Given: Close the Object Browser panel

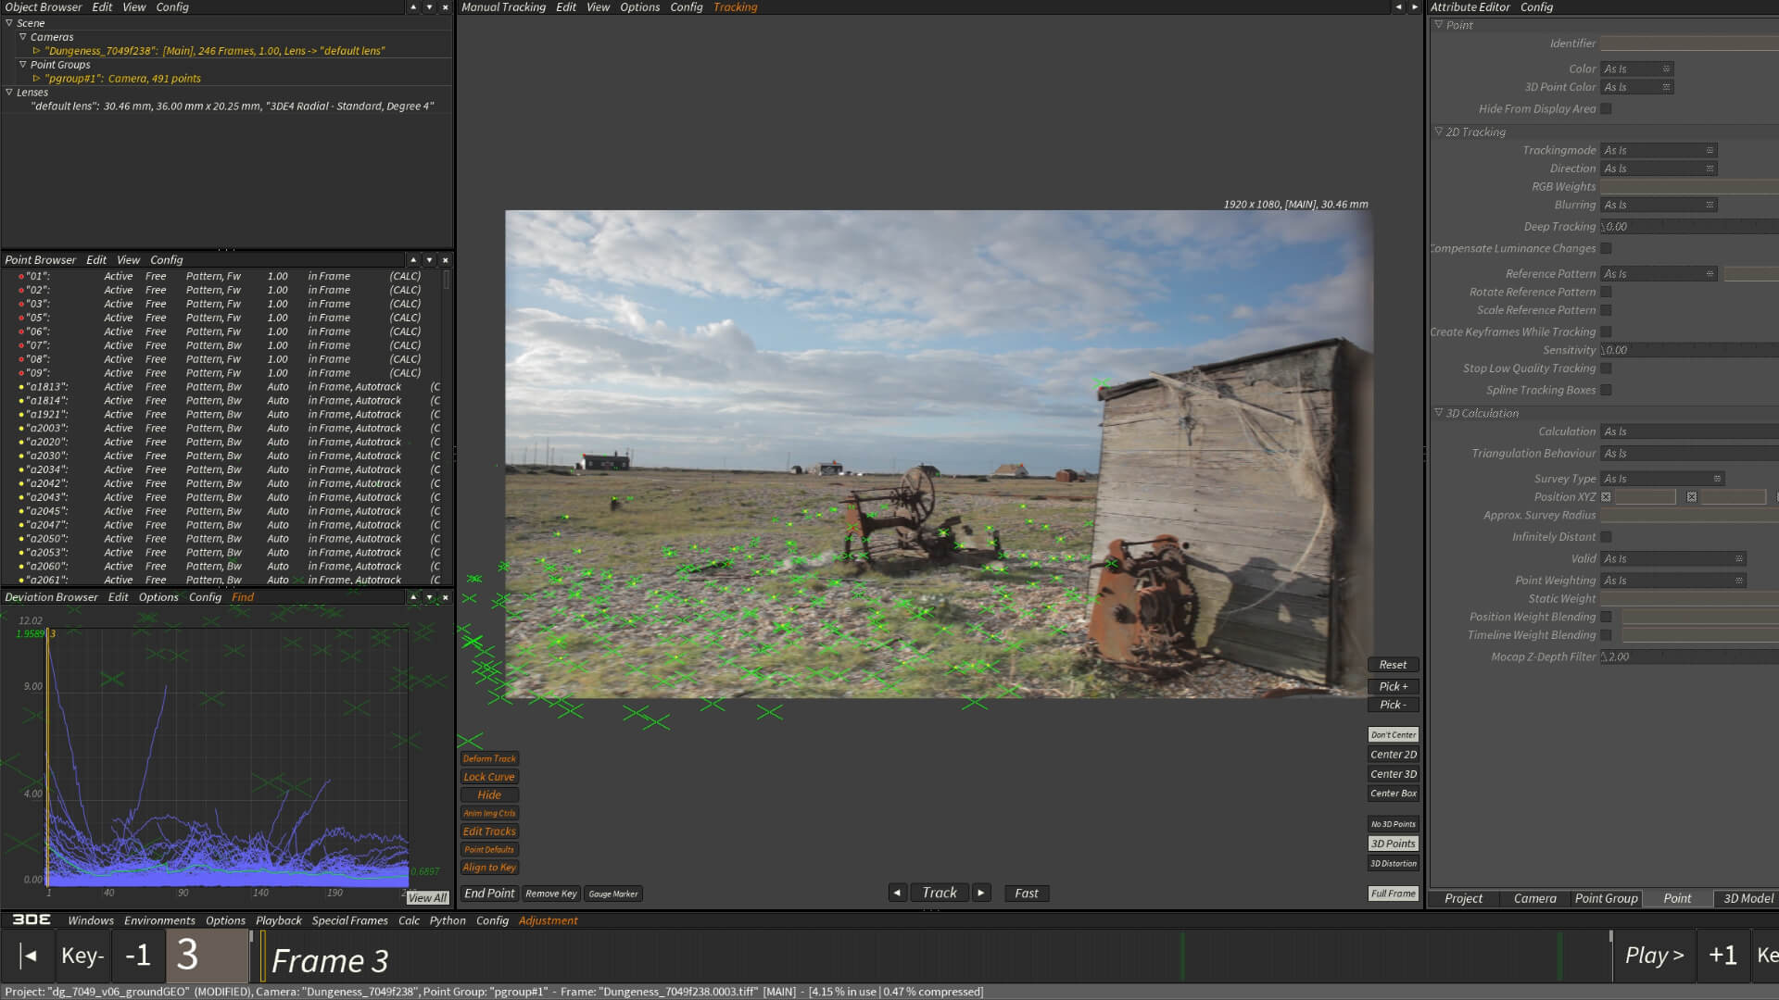Looking at the screenshot, I should point(445,7).
